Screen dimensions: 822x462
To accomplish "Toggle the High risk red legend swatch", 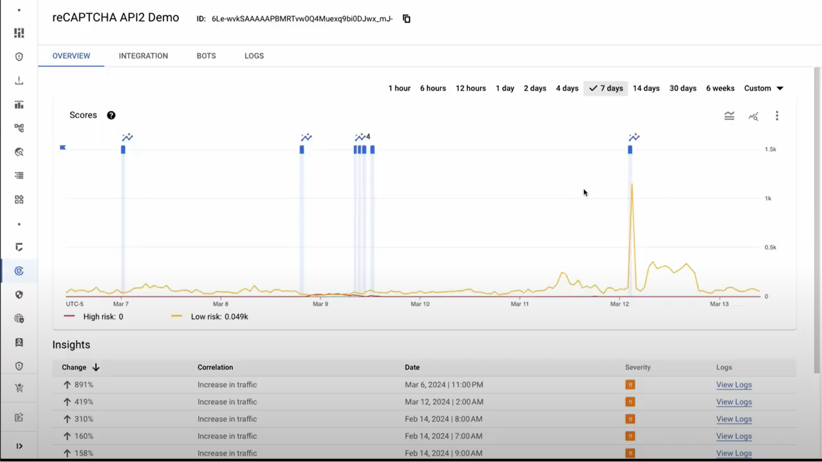I will tap(69, 316).
